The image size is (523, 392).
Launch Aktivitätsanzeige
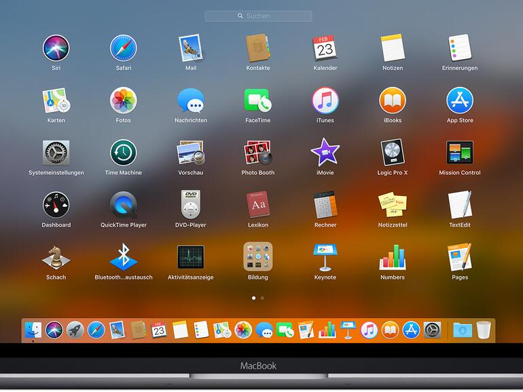(x=191, y=257)
